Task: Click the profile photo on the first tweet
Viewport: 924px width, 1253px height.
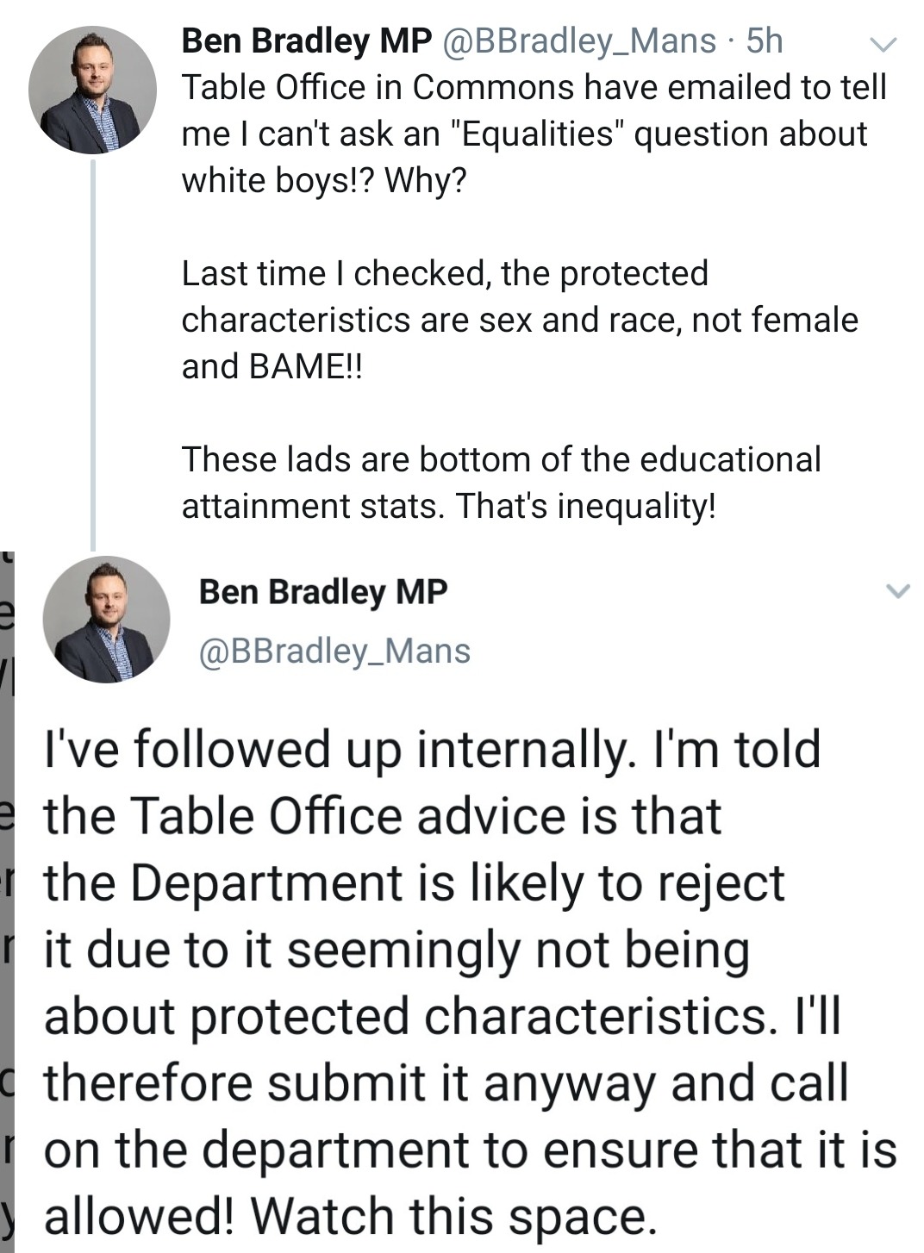Action: pos(92,90)
